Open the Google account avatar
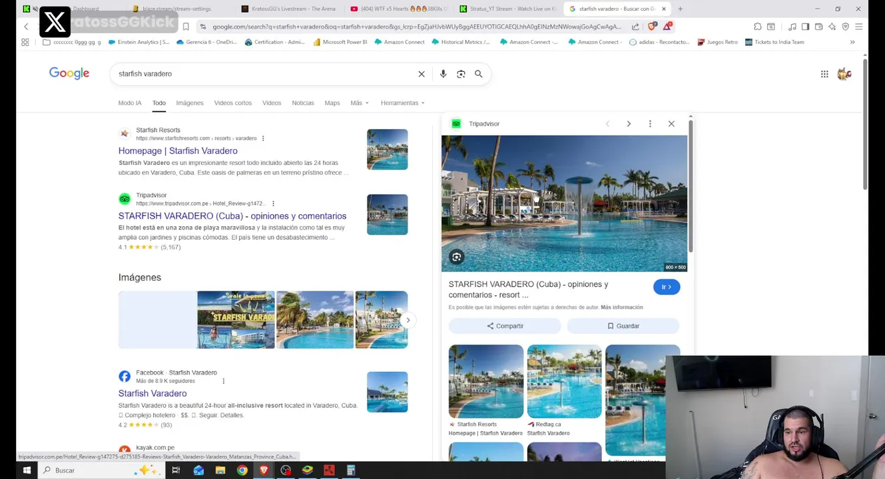The image size is (885, 479). 844,74
